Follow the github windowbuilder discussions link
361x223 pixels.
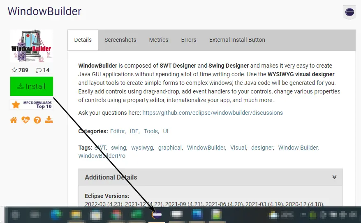(x=213, y=113)
